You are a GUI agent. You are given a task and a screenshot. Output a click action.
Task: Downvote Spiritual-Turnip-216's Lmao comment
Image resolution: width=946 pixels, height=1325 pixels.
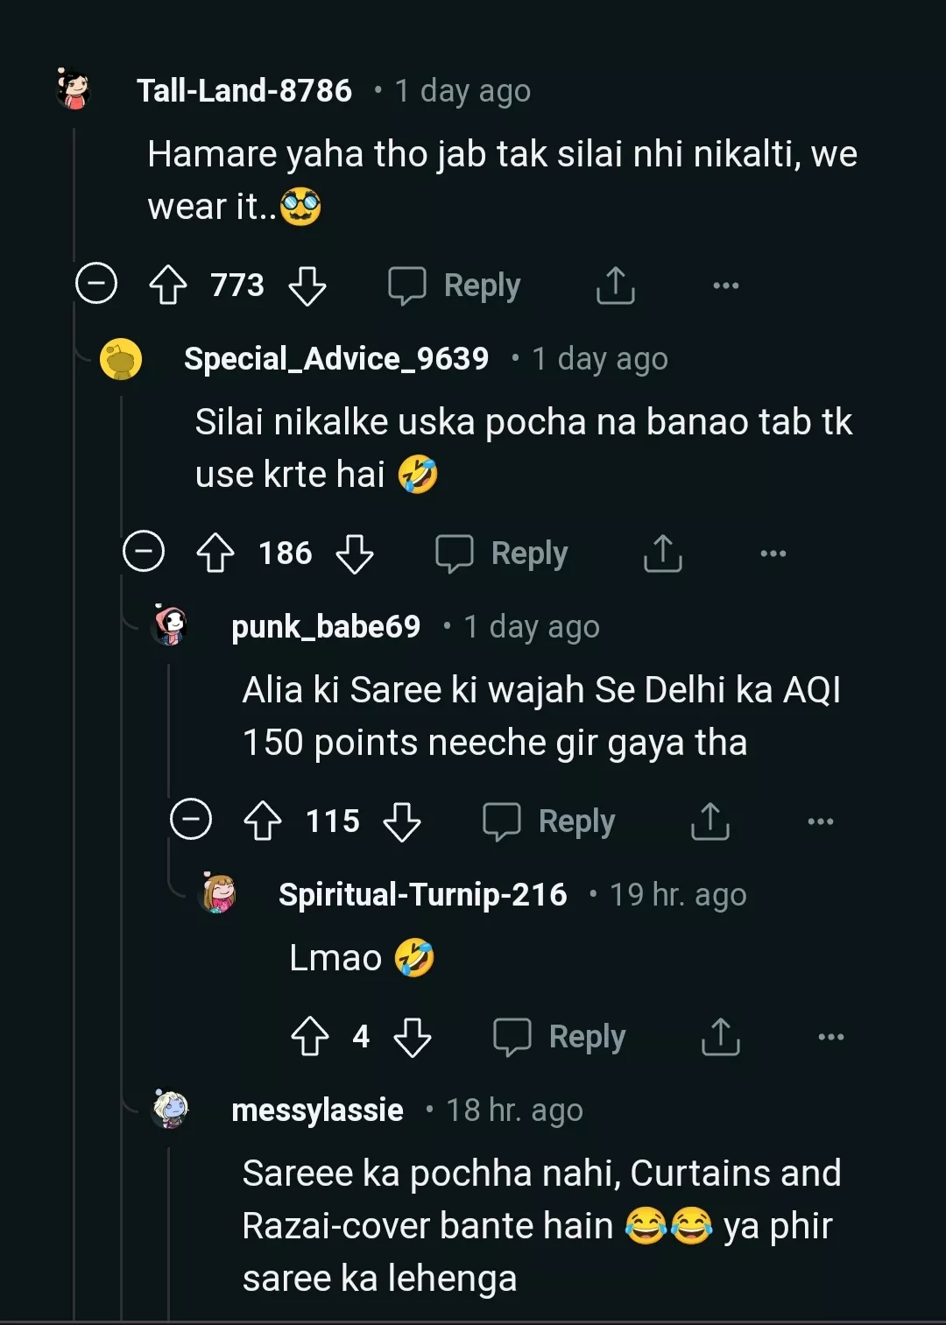click(x=413, y=1037)
